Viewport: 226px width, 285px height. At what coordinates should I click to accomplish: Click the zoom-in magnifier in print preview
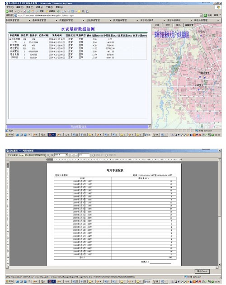[52, 155]
